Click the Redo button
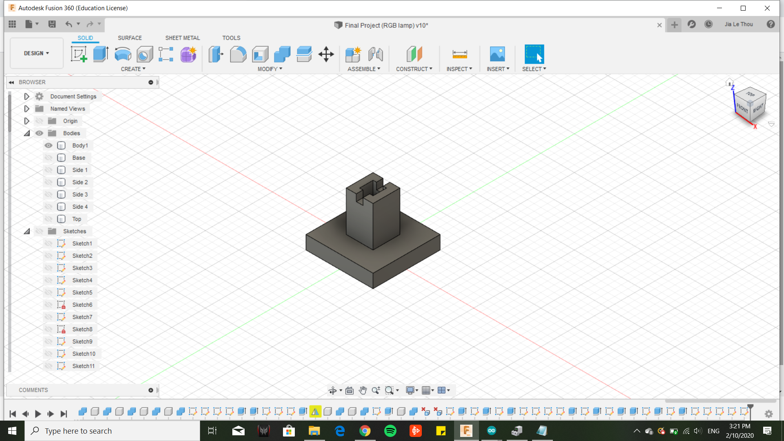This screenshot has width=784, height=441. pos(90,24)
